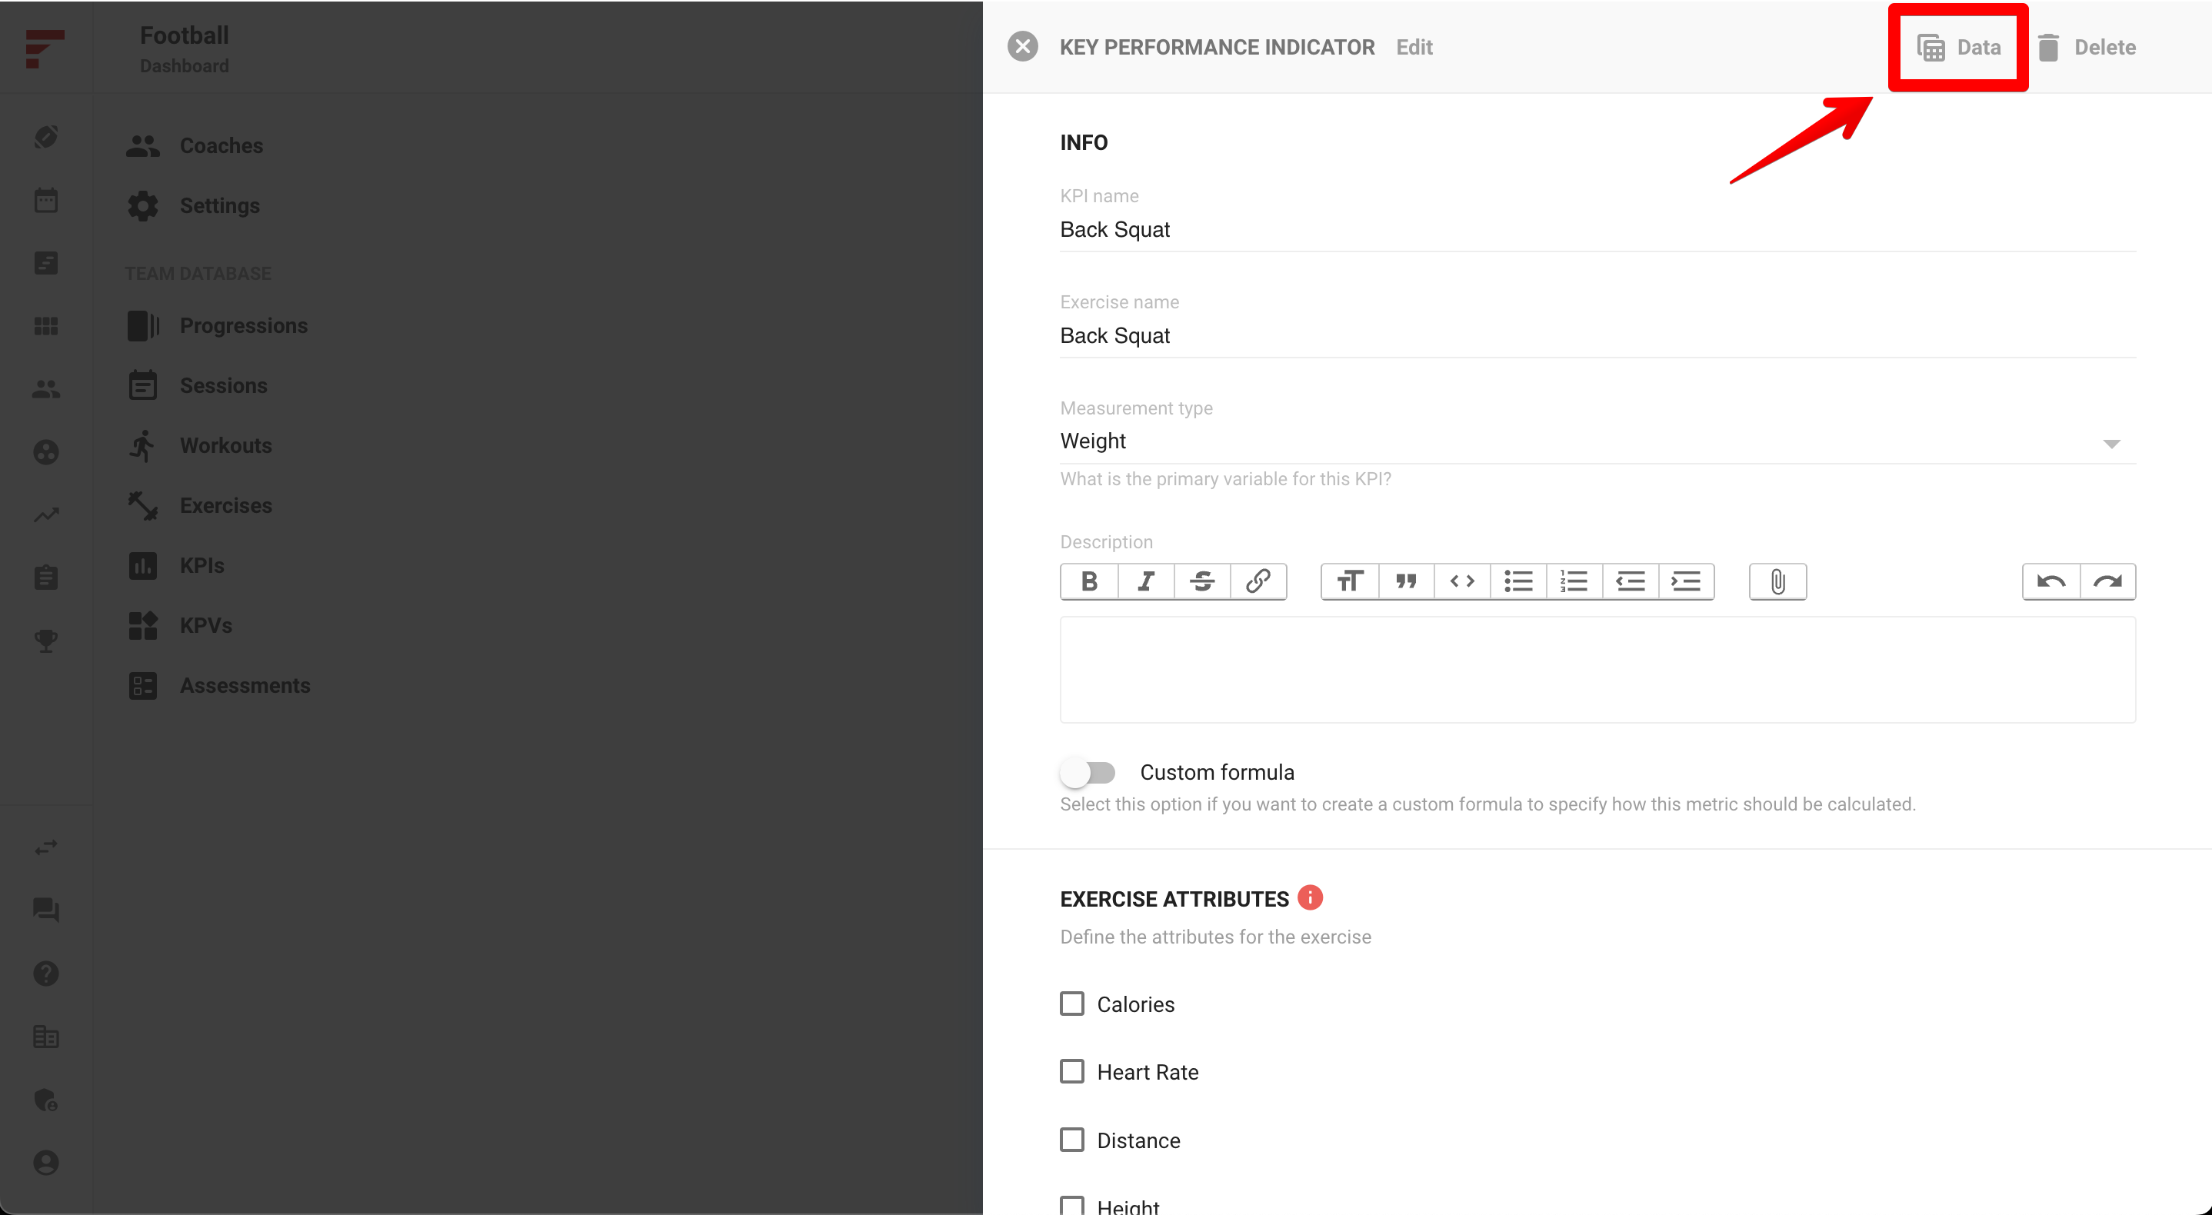This screenshot has height=1215, width=2212.
Task: Open the grid icon in left rail
Action: pyautogui.click(x=45, y=326)
